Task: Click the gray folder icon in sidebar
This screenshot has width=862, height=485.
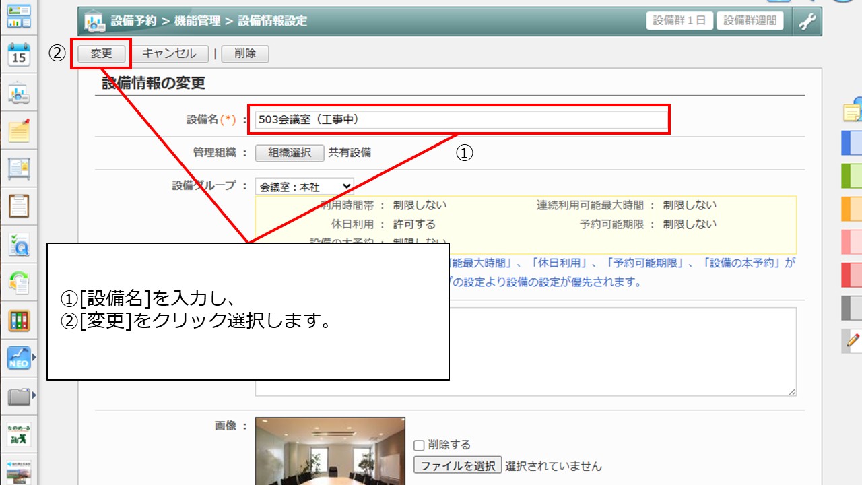Action: click(18, 397)
